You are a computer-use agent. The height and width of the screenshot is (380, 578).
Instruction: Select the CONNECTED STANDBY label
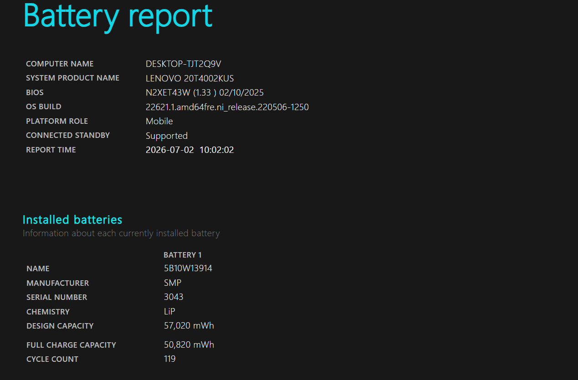tap(68, 135)
